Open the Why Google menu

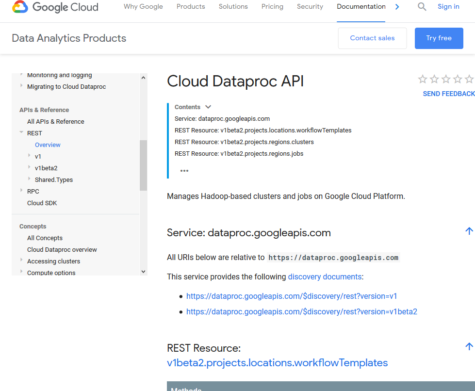pos(143,7)
